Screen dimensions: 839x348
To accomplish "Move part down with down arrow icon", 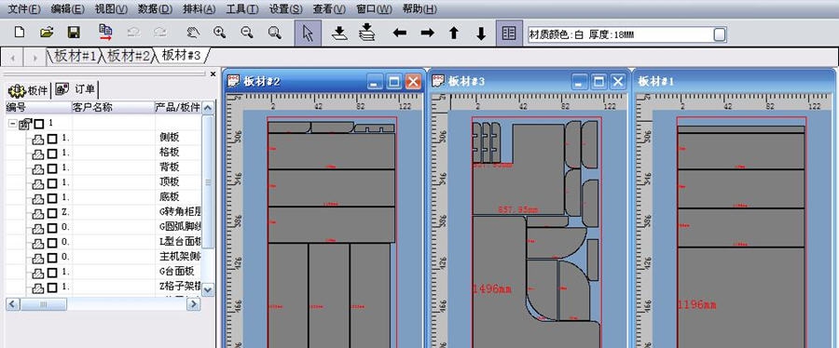I will click(x=480, y=33).
